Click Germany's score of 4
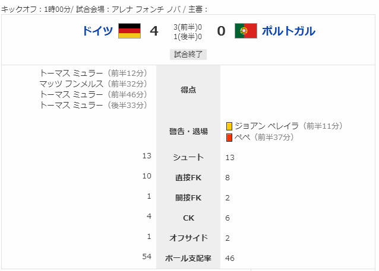 pos(154,31)
